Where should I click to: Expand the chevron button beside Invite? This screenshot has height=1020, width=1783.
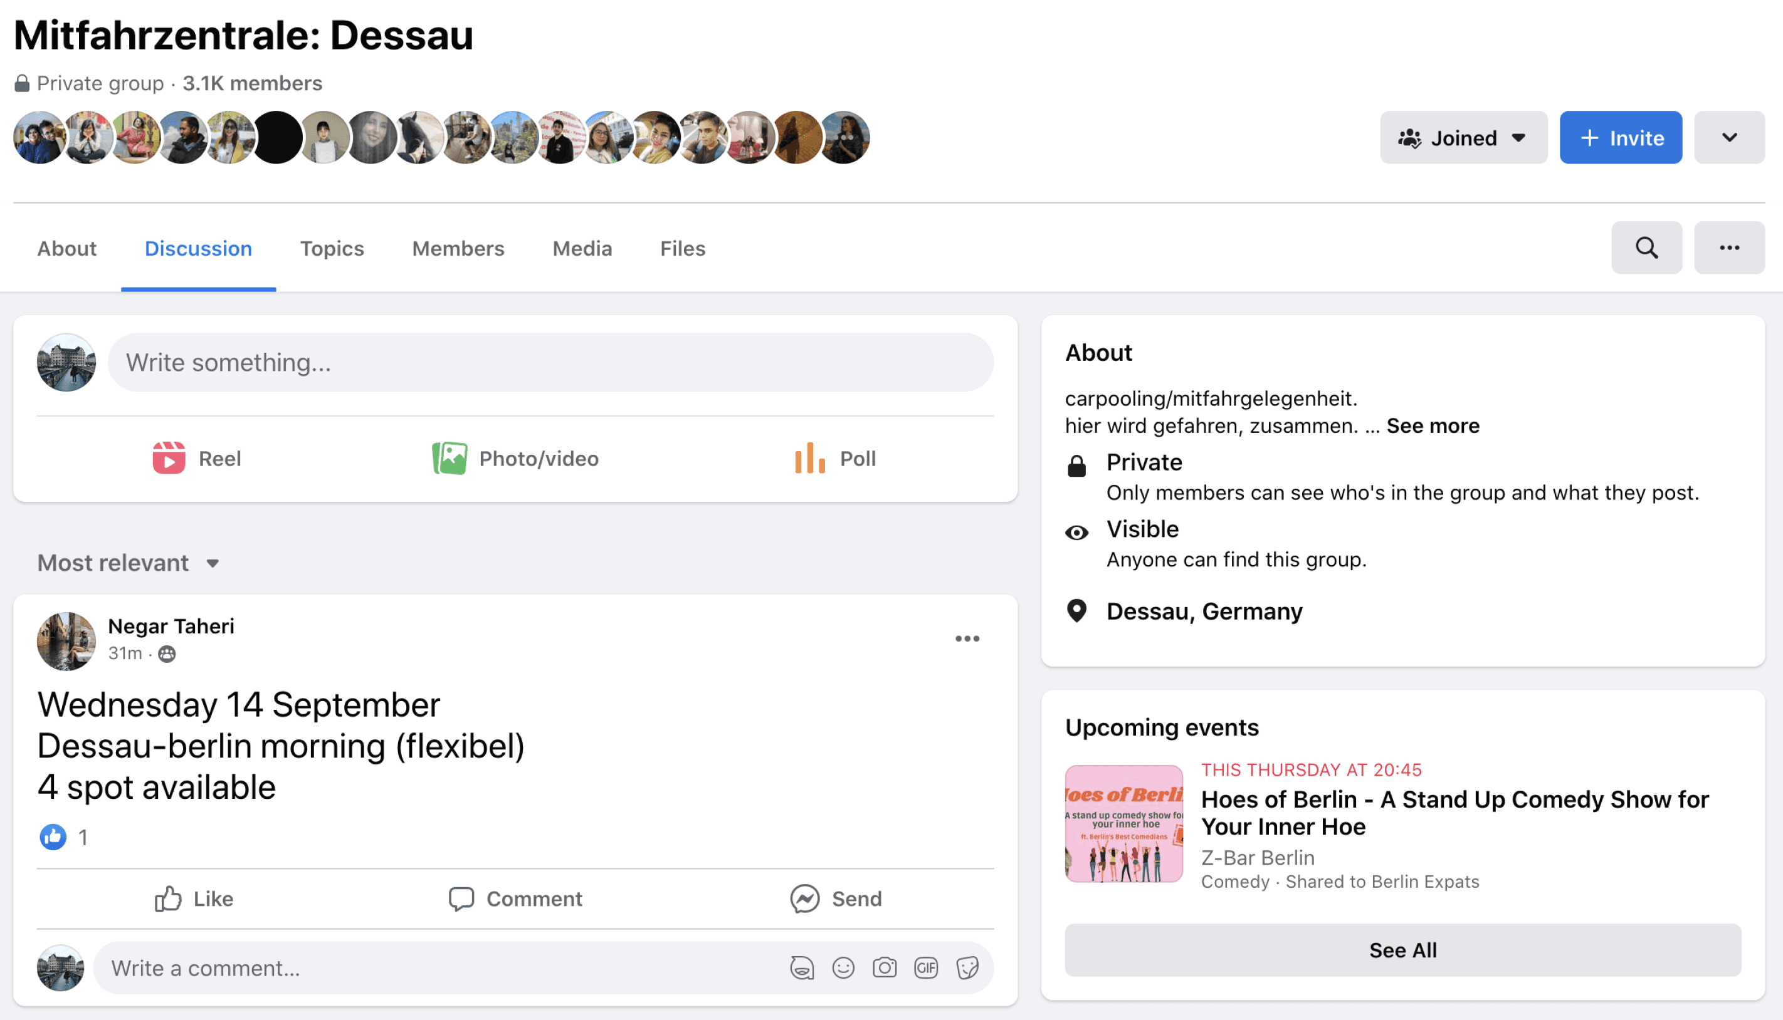coord(1728,137)
